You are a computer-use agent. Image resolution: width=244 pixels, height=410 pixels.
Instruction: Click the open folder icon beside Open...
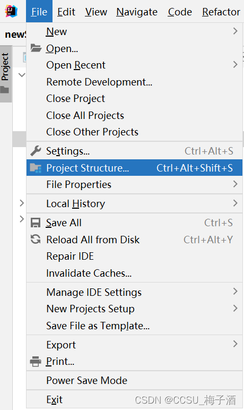[36, 48]
